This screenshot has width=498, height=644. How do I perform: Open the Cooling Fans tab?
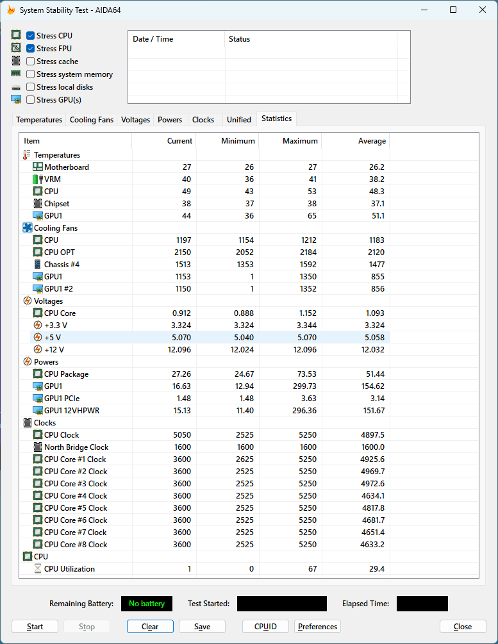tap(91, 120)
